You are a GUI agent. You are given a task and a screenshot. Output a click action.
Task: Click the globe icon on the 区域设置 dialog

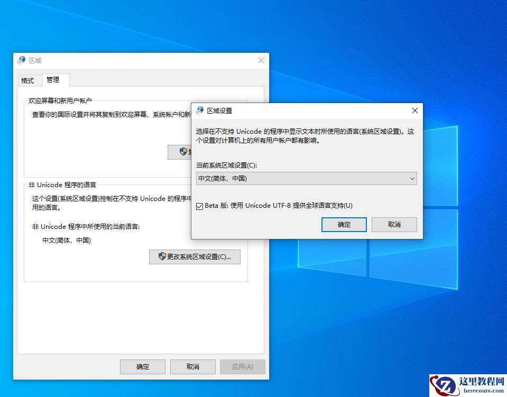pos(200,110)
